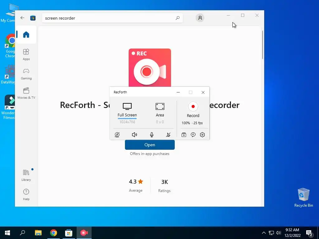Toggle mouse cursor capture icon in RecForth

click(x=168, y=134)
